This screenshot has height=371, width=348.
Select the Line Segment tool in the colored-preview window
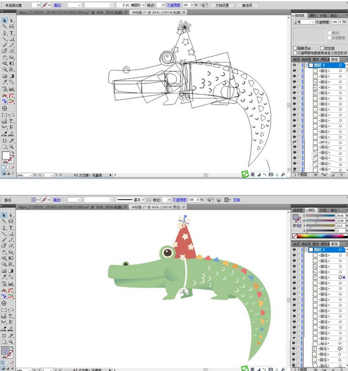coord(4,234)
